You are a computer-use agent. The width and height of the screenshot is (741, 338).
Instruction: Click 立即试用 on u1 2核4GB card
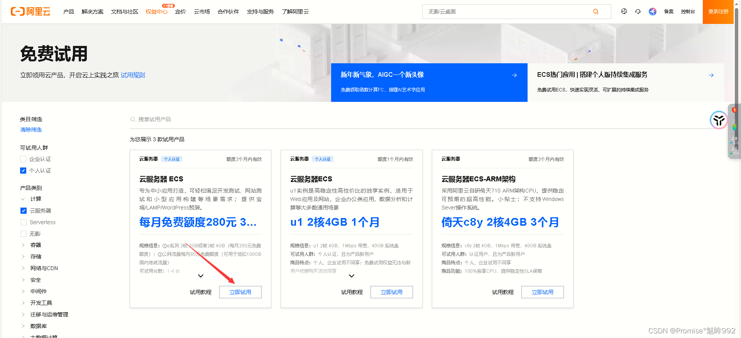tap(392, 292)
